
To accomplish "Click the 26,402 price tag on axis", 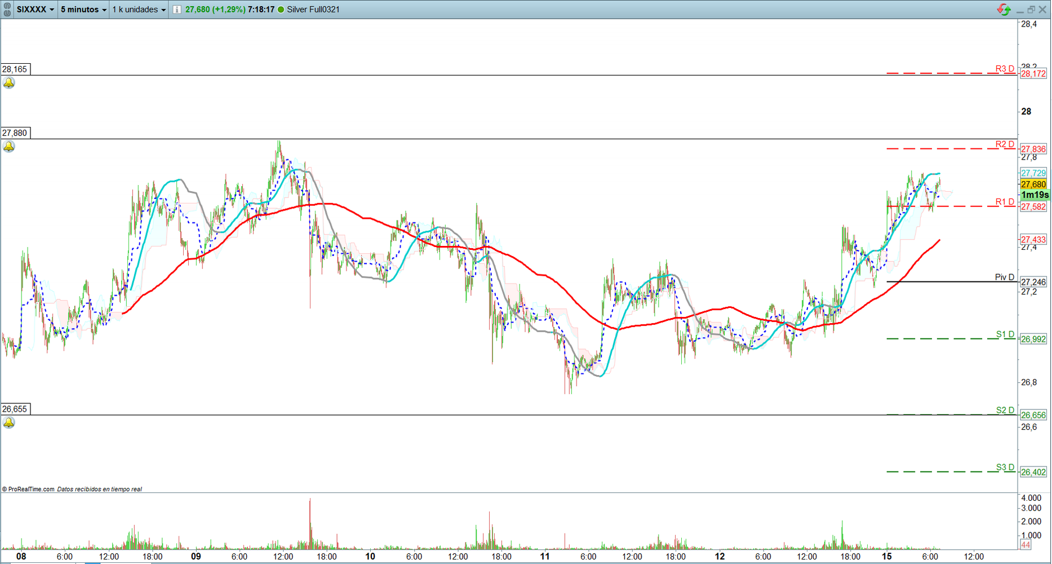I will coord(1033,473).
